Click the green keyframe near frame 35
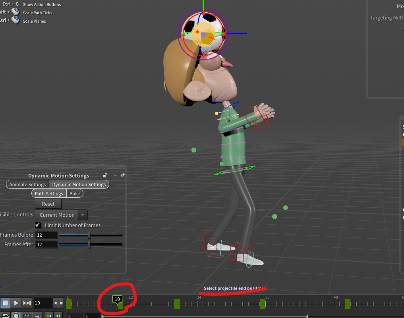This screenshot has width=404, height=318. point(263,304)
